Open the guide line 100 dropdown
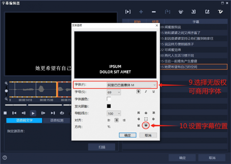Viewport: 231px width, 164px height. [114, 113]
